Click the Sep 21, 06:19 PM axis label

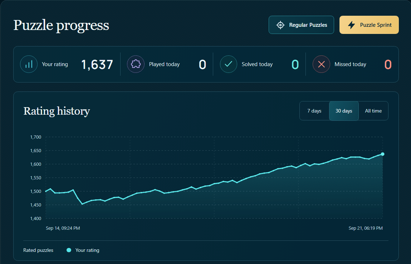coord(366,228)
